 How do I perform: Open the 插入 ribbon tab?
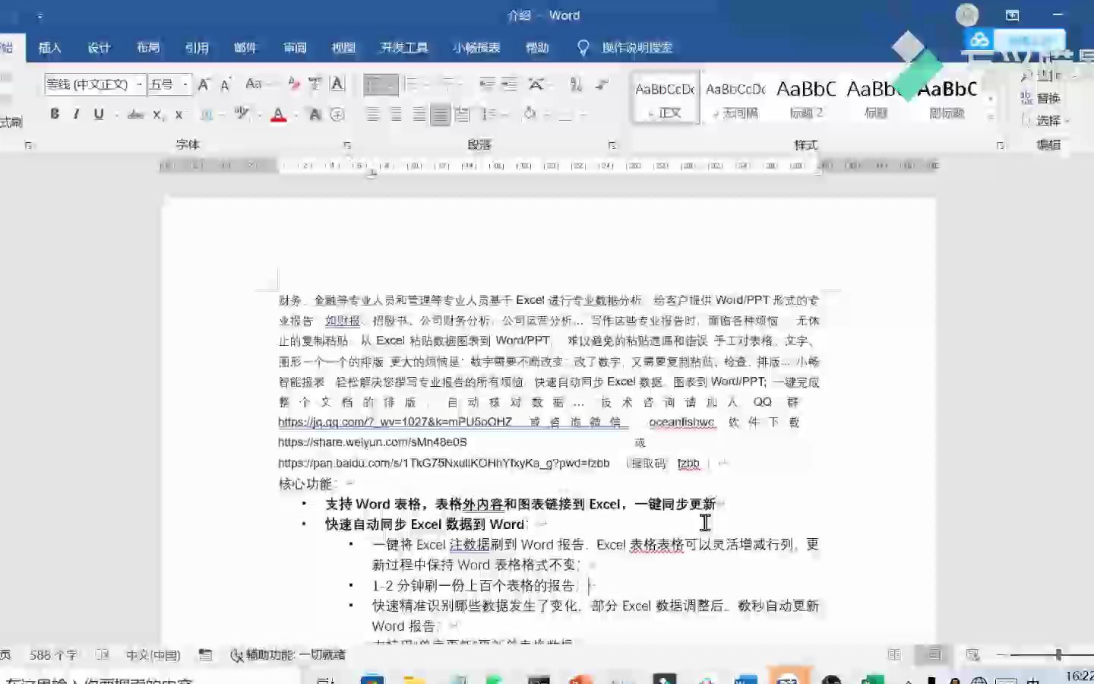pyautogui.click(x=49, y=48)
